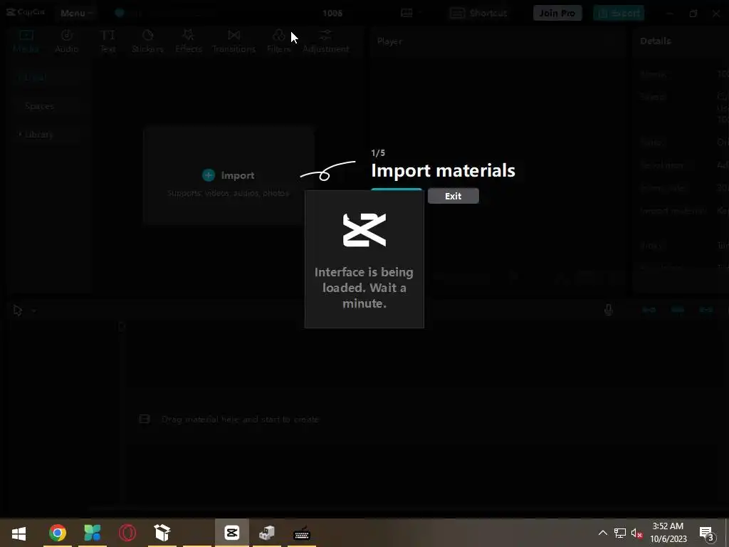Open the computer-and-boxes taskbar app
The width and height of the screenshot is (729, 547).
coord(267,533)
